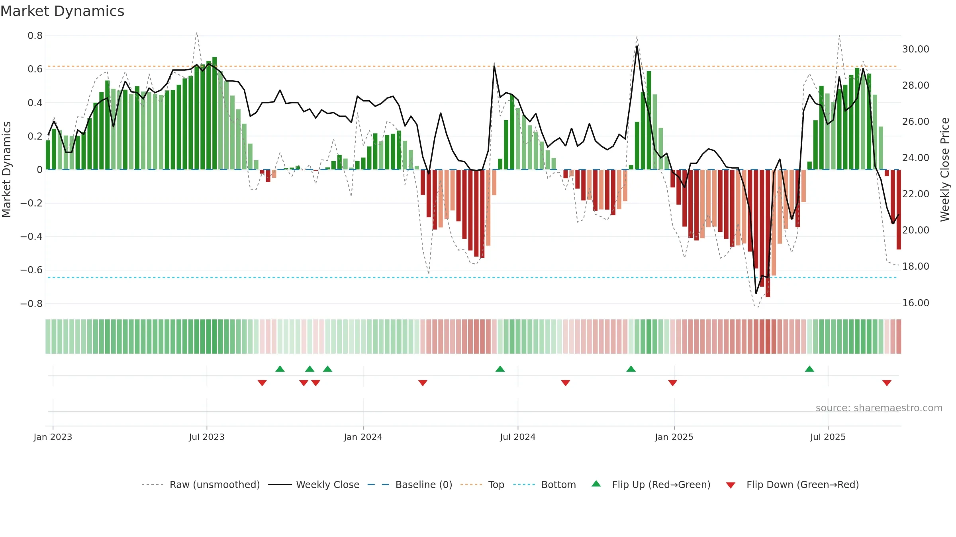This screenshot has width=956, height=537.
Task: Click the 30.00 right axis price label
Action: click(916, 49)
